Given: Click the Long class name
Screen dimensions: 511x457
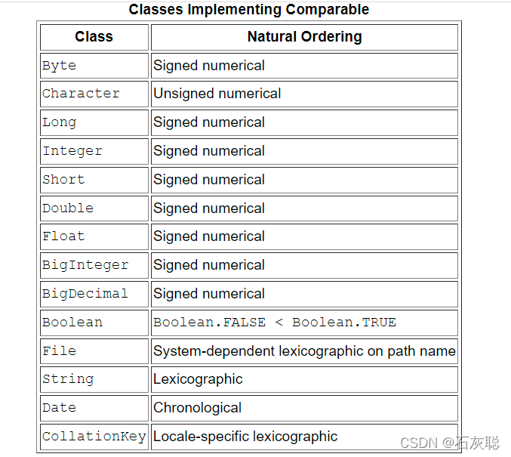Looking at the screenshot, I should [60, 122].
